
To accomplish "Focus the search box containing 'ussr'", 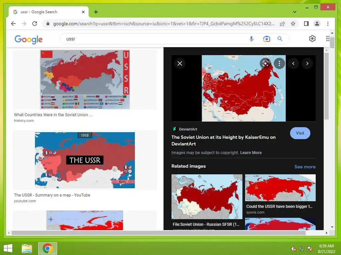I will (152, 39).
